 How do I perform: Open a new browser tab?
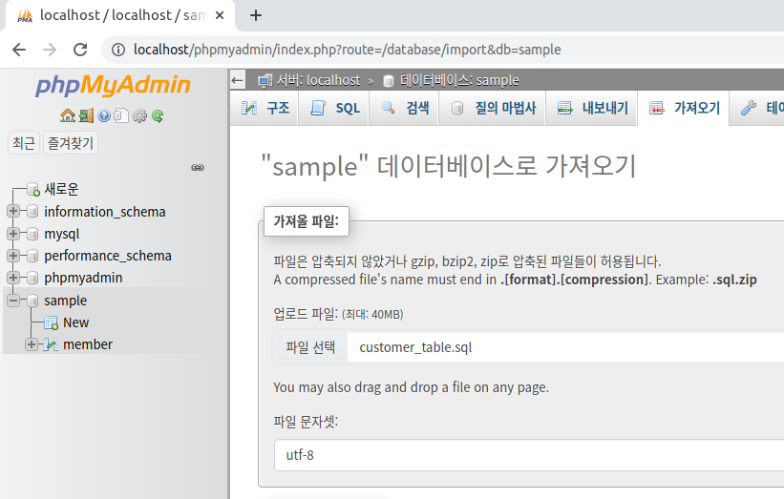[x=256, y=15]
